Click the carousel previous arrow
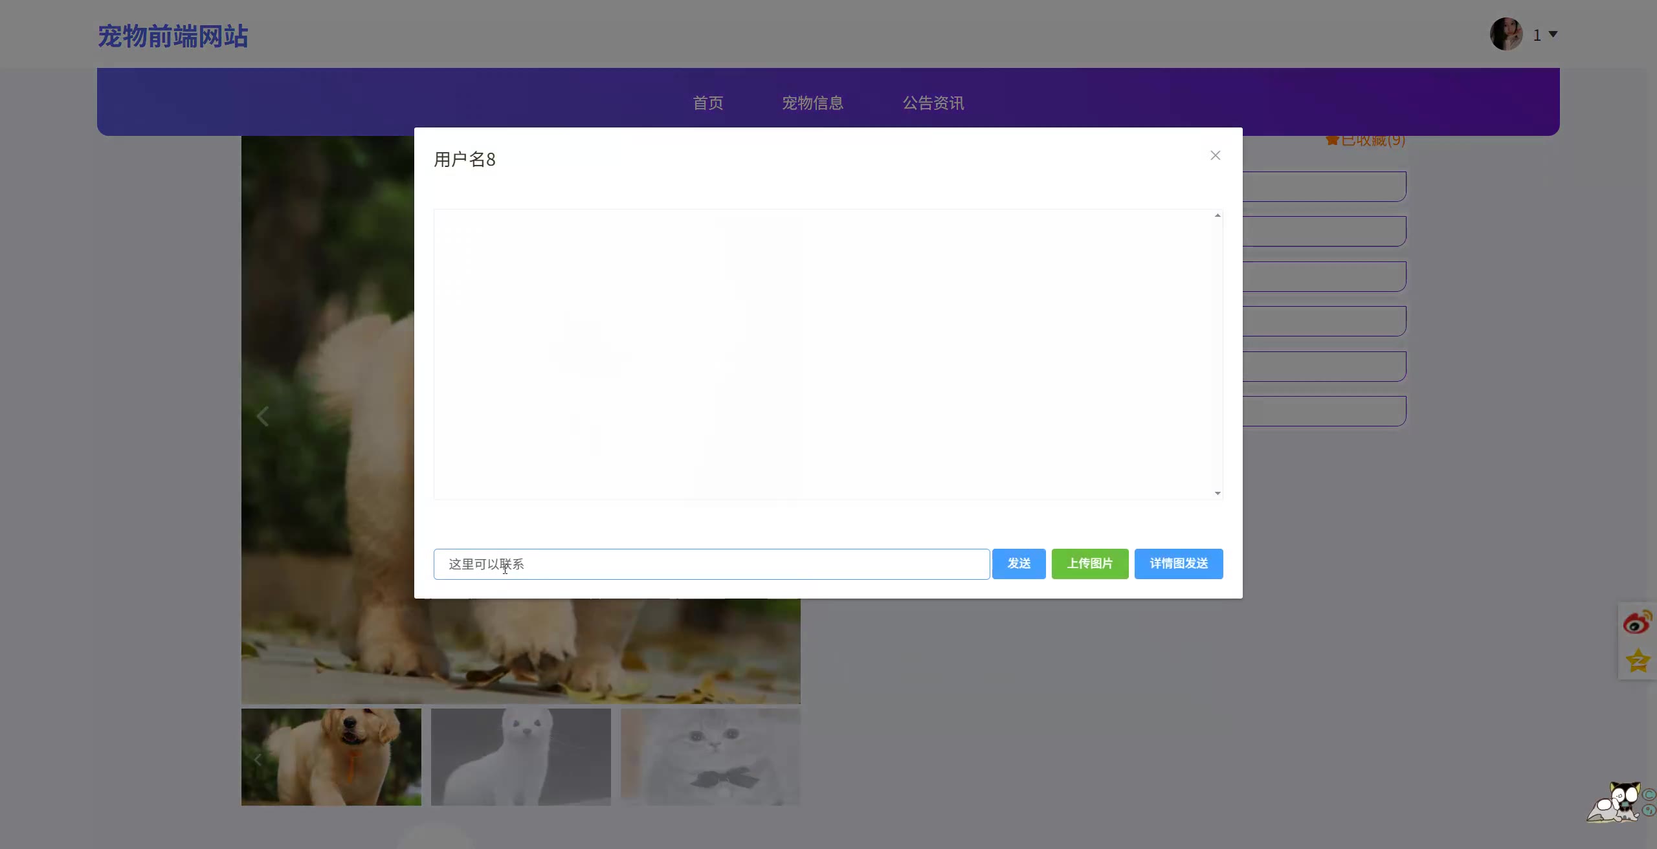This screenshot has width=1657, height=849. (262, 416)
